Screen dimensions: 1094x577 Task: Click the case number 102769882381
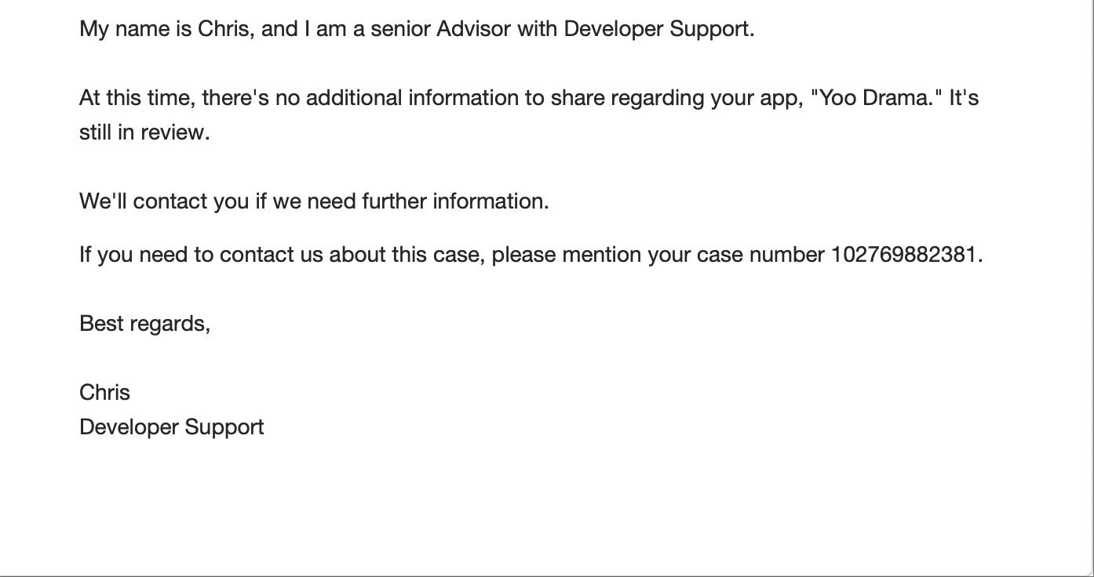click(904, 255)
